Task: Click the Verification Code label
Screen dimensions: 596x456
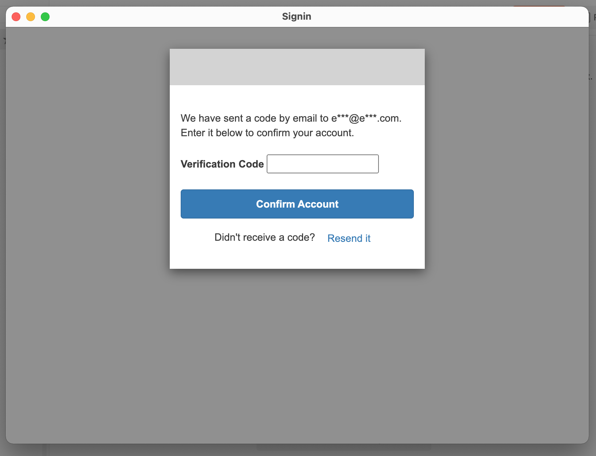Action: [222, 164]
